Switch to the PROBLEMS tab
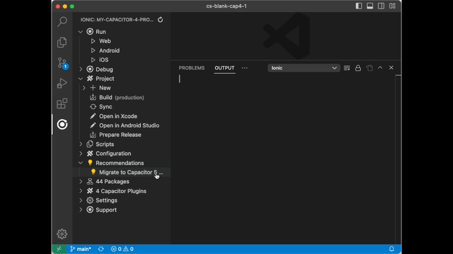Viewport: 453px width, 254px height. tap(191, 68)
